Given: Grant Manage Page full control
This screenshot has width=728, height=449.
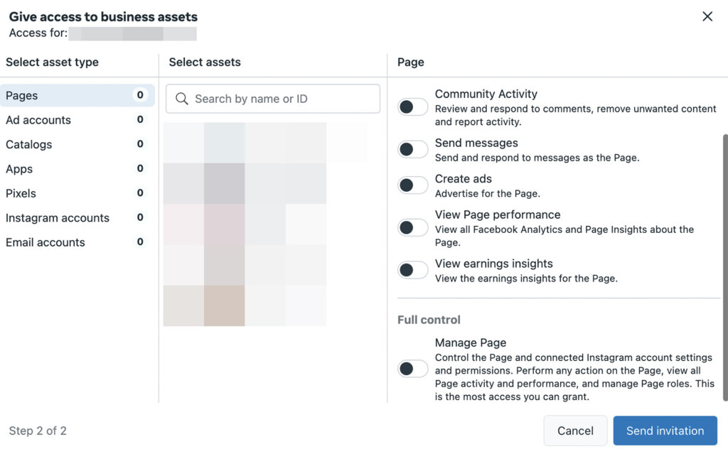Looking at the screenshot, I should tap(412, 368).
